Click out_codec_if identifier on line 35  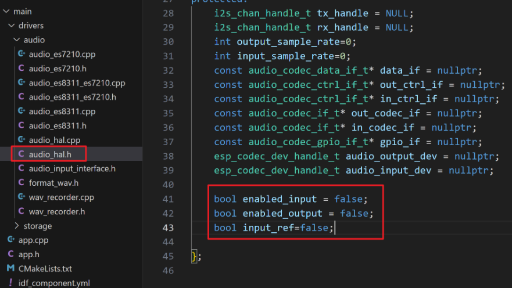click(386, 113)
